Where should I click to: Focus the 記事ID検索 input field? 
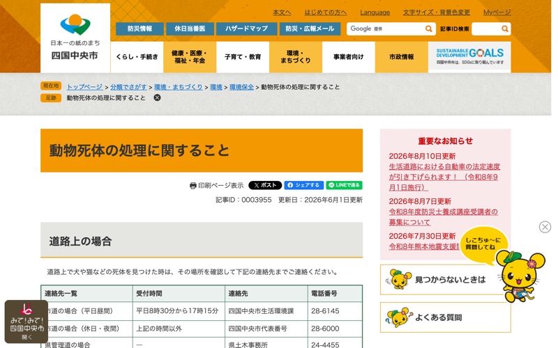[x=486, y=29]
